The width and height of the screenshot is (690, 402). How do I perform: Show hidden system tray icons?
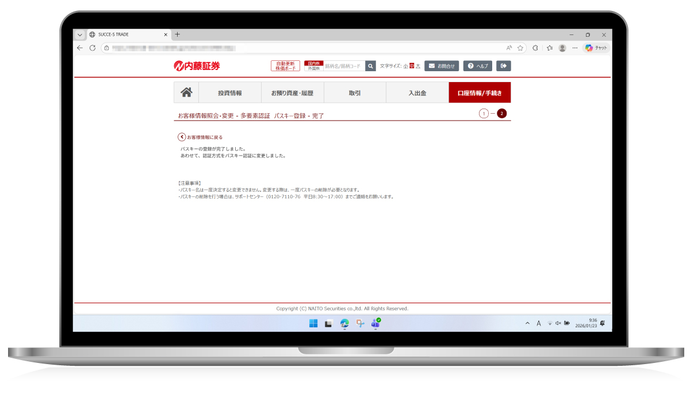tap(528, 323)
